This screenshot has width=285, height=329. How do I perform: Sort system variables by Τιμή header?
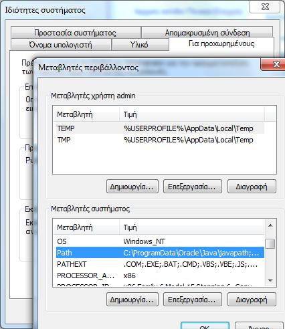point(191,227)
